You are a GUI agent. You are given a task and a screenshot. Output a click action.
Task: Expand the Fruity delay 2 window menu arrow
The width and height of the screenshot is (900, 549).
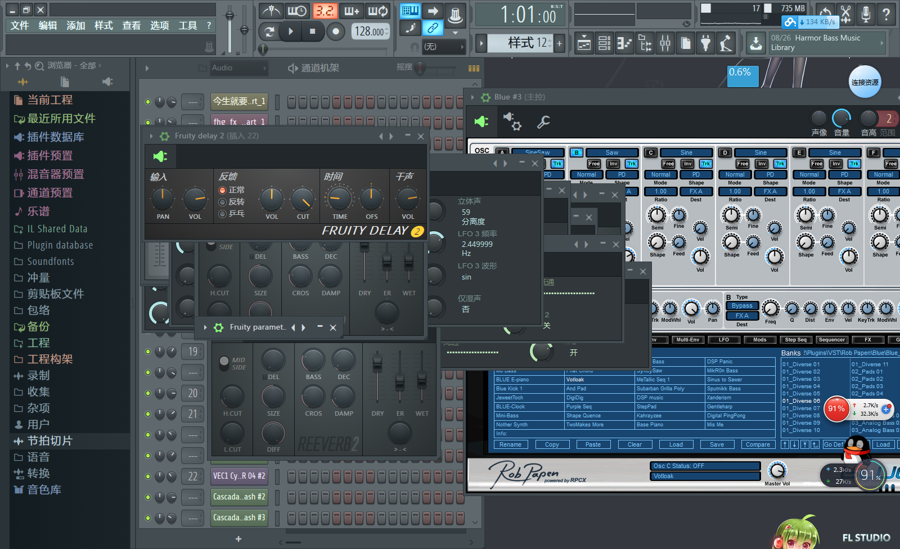coord(151,136)
